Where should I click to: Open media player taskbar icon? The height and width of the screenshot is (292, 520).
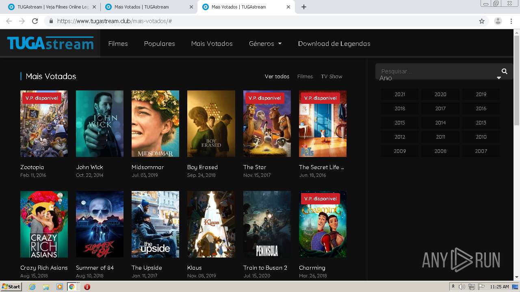pyautogui.click(x=60, y=287)
